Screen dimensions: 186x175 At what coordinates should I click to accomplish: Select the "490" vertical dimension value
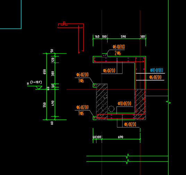pos(53,103)
